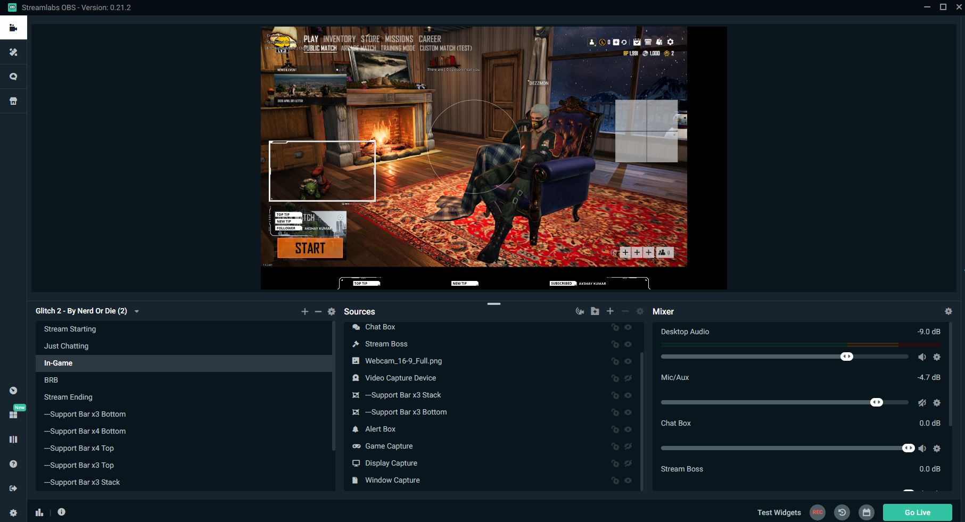The width and height of the screenshot is (965, 522).
Task: Lock the Window Capture source
Action: pyautogui.click(x=615, y=480)
